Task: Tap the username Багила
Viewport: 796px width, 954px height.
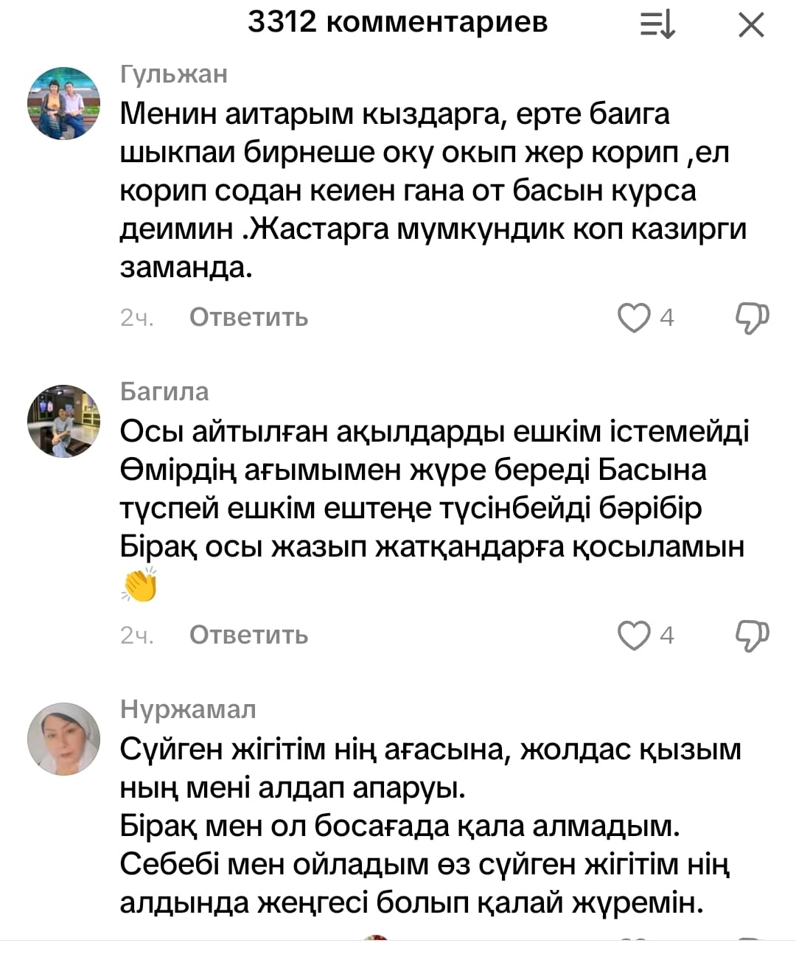Action: [x=164, y=391]
